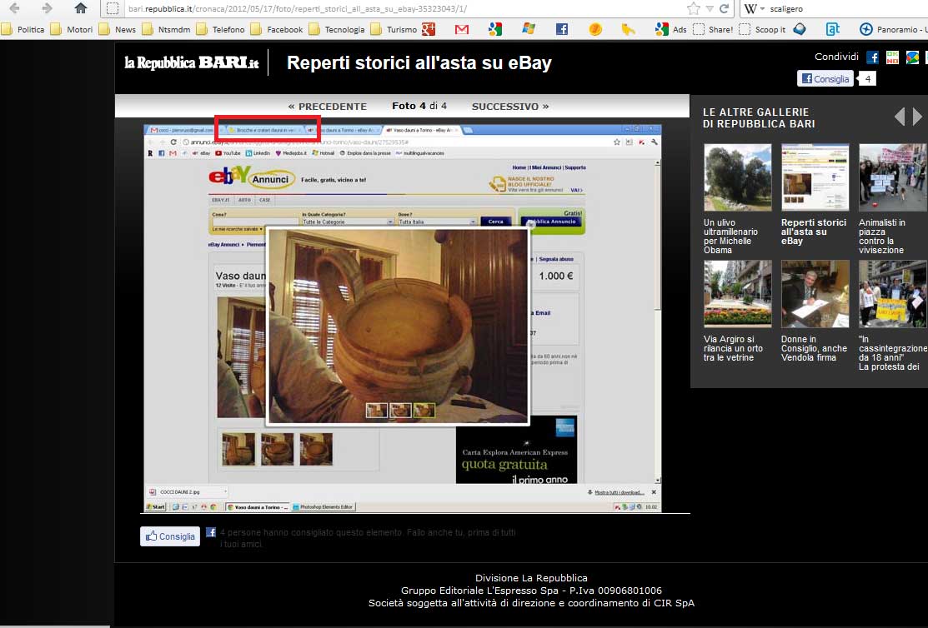Reload the page with the refresh icon

pyautogui.click(x=725, y=8)
